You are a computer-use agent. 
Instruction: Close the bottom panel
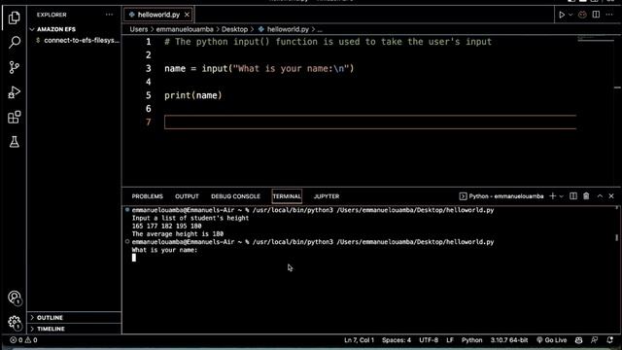click(611, 196)
